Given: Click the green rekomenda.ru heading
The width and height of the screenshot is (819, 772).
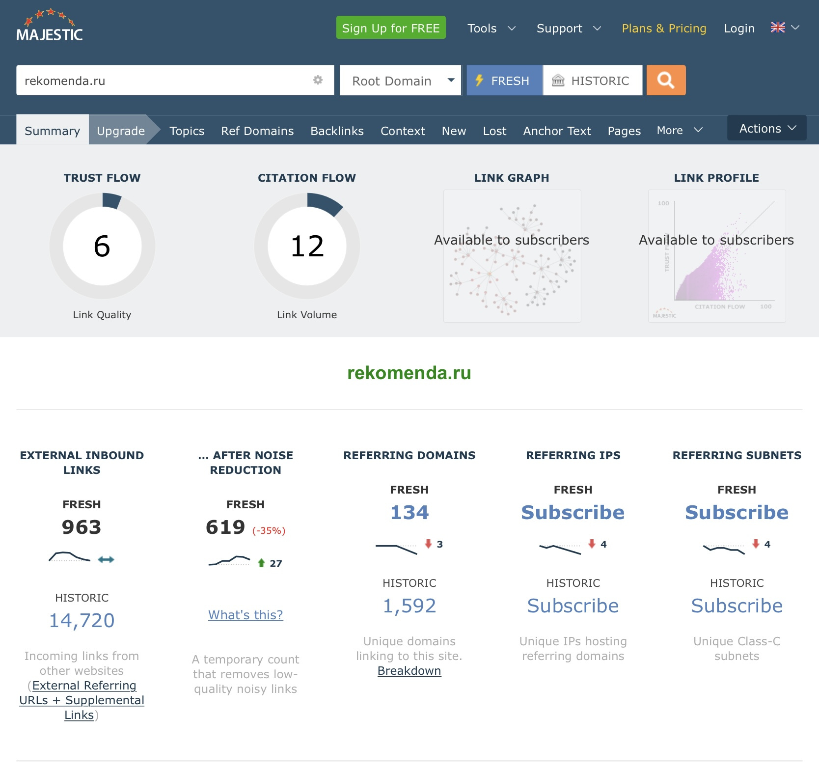Looking at the screenshot, I should pos(409,373).
